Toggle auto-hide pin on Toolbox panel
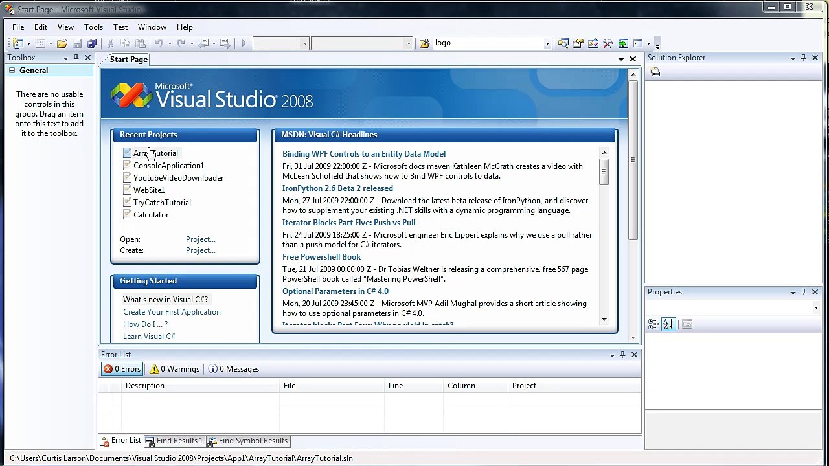 click(76, 58)
